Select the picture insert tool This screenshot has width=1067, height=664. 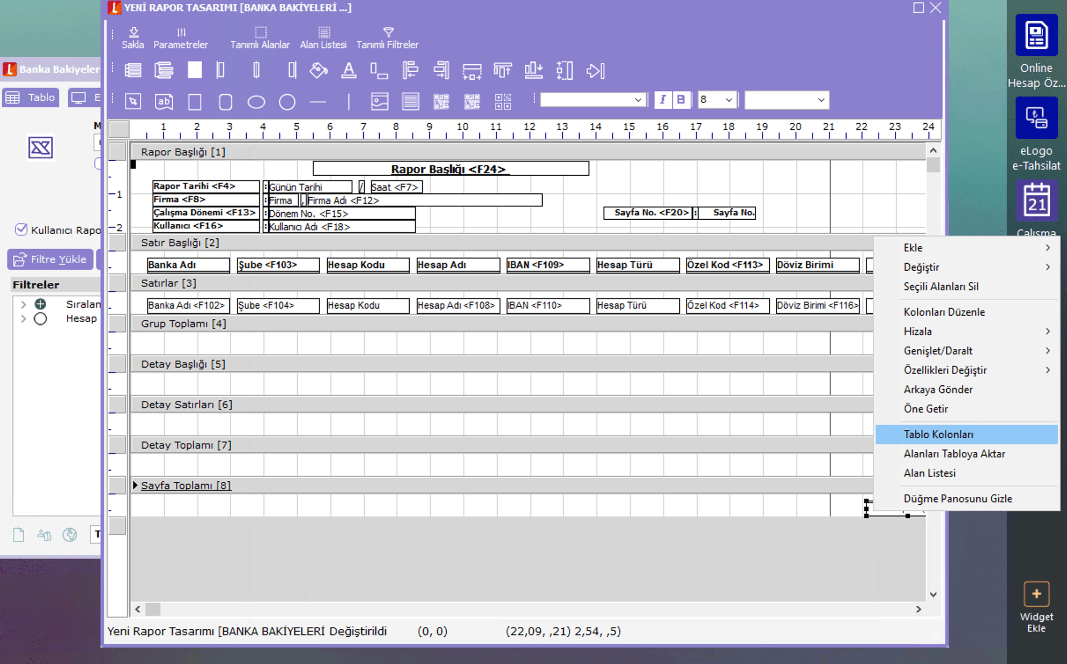coord(379,102)
